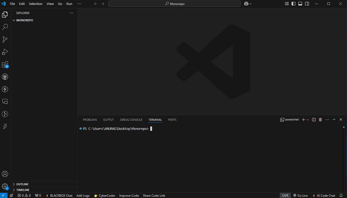Open the View menu

click(50, 4)
